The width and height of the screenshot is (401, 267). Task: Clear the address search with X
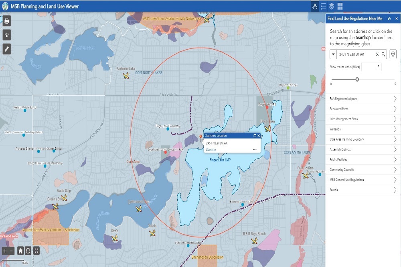(x=377, y=54)
